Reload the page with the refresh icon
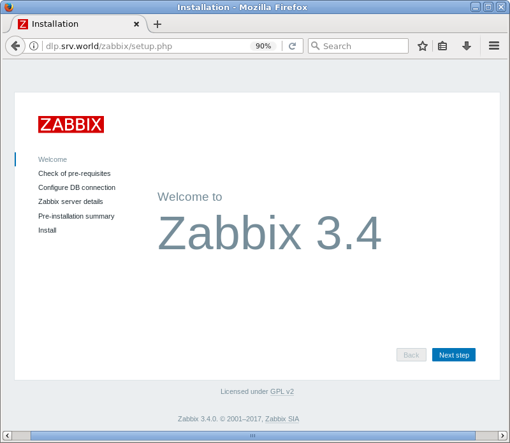 (x=293, y=46)
